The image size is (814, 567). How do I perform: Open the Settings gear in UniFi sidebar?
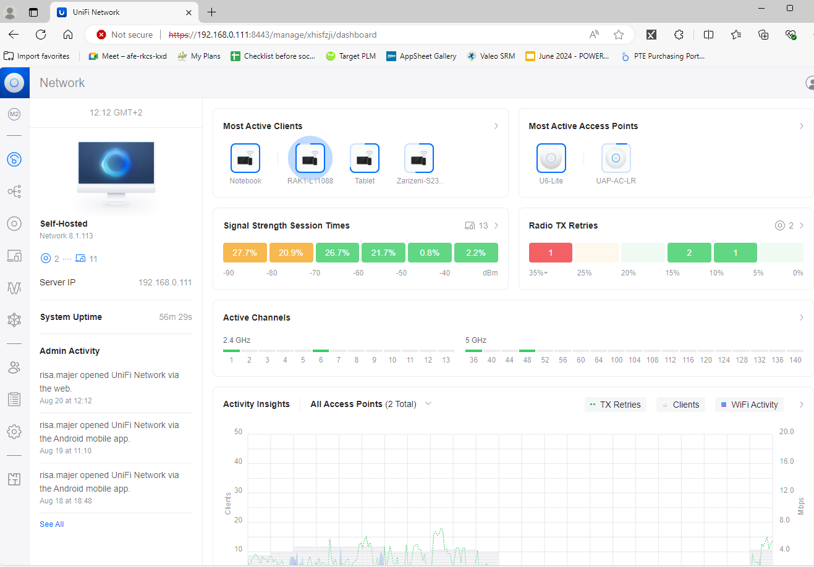point(14,431)
